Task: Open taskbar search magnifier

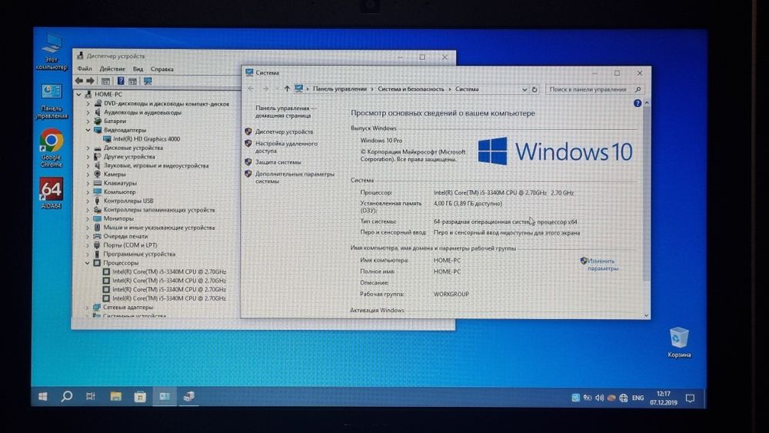Action: click(x=66, y=396)
